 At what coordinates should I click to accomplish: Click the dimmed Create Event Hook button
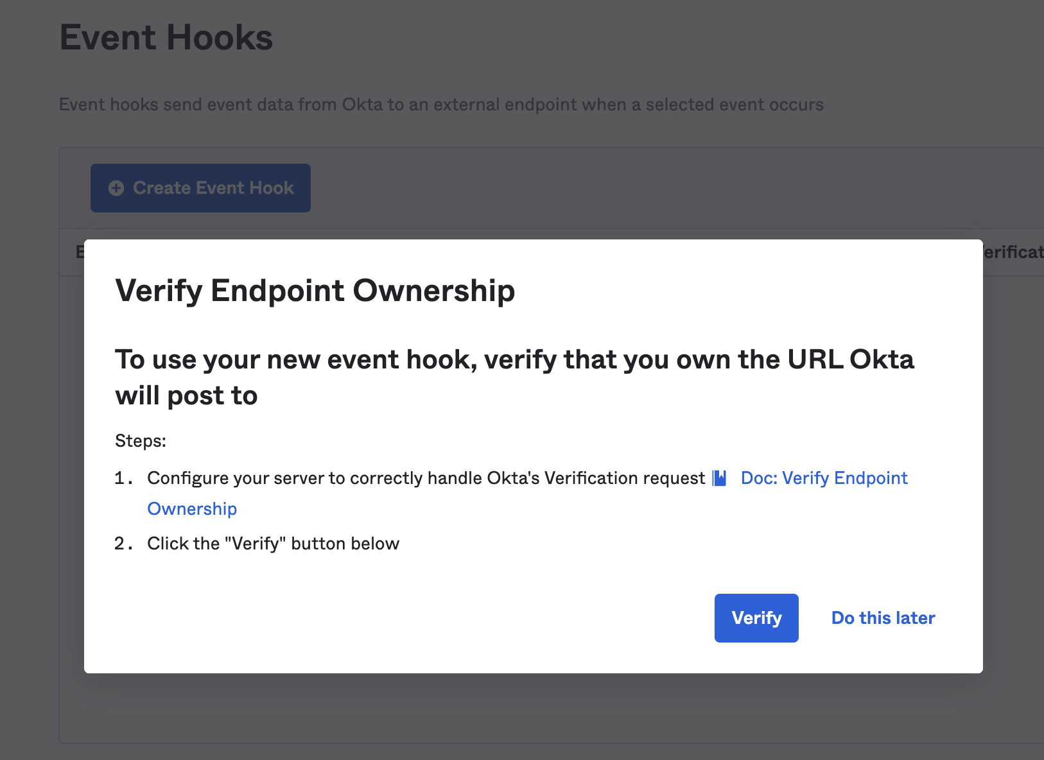coord(200,188)
